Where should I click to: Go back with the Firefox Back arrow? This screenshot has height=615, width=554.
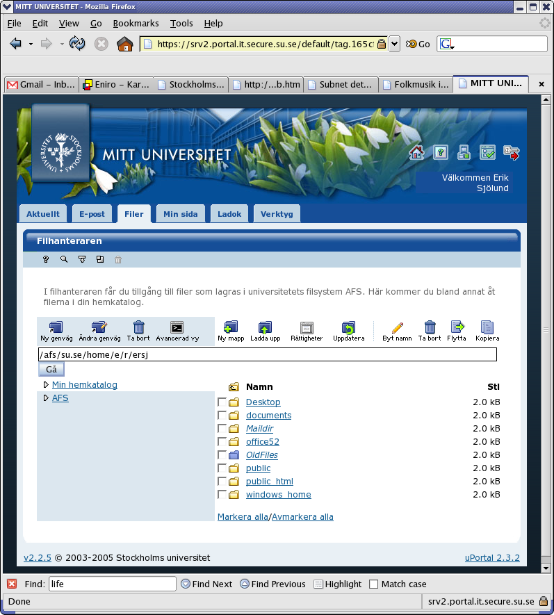click(x=16, y=44)
